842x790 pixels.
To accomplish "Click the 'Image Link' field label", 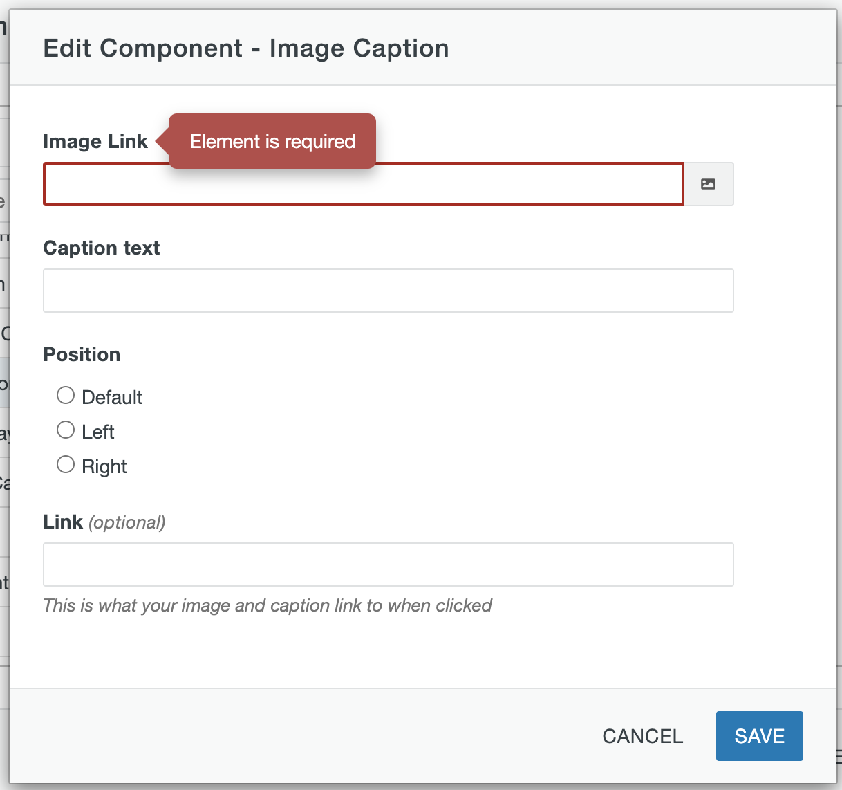I will click(95, 141).
